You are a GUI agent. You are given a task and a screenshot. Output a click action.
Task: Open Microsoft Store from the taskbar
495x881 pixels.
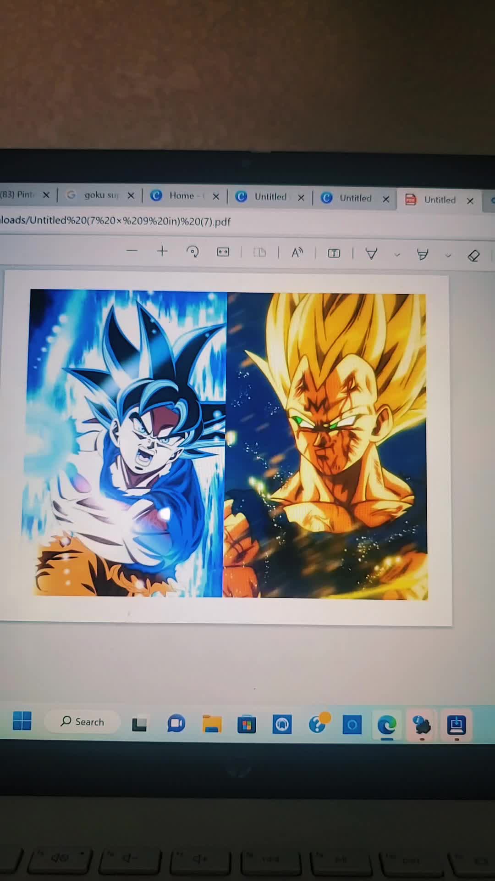[x=247, y=725]
